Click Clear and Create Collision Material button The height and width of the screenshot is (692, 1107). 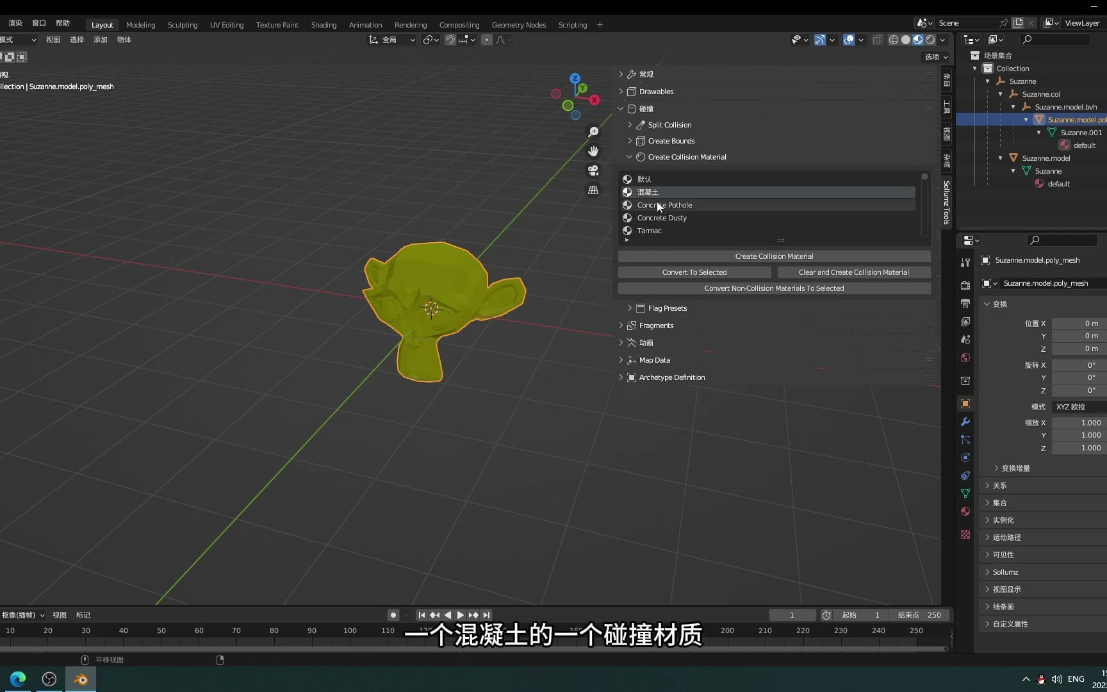pos(853,272)
